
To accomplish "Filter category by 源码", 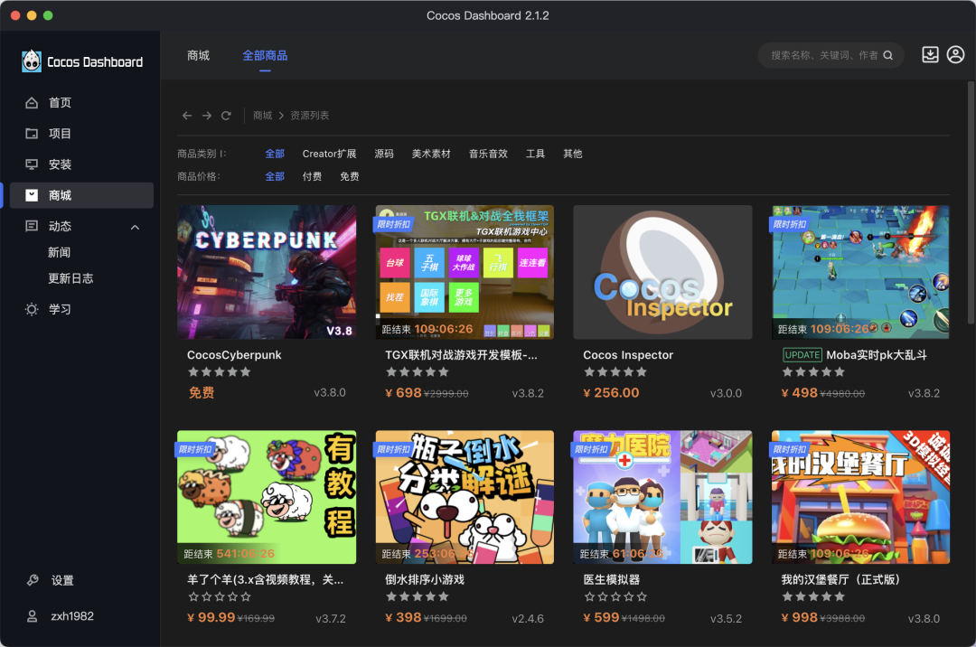I will point(384,154).
